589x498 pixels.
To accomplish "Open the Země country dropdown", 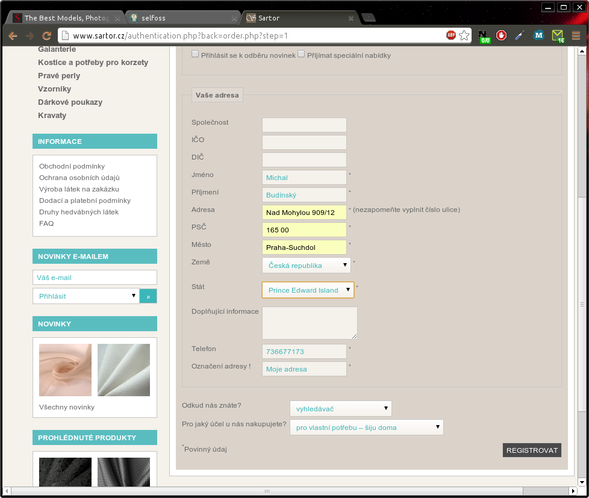I will coord(307,265).
